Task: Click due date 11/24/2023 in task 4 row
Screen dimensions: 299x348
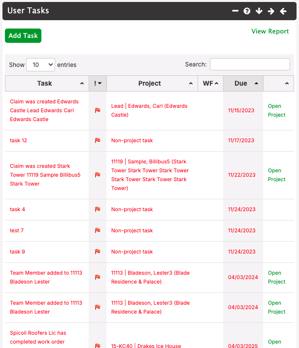Action: [242, 209]
